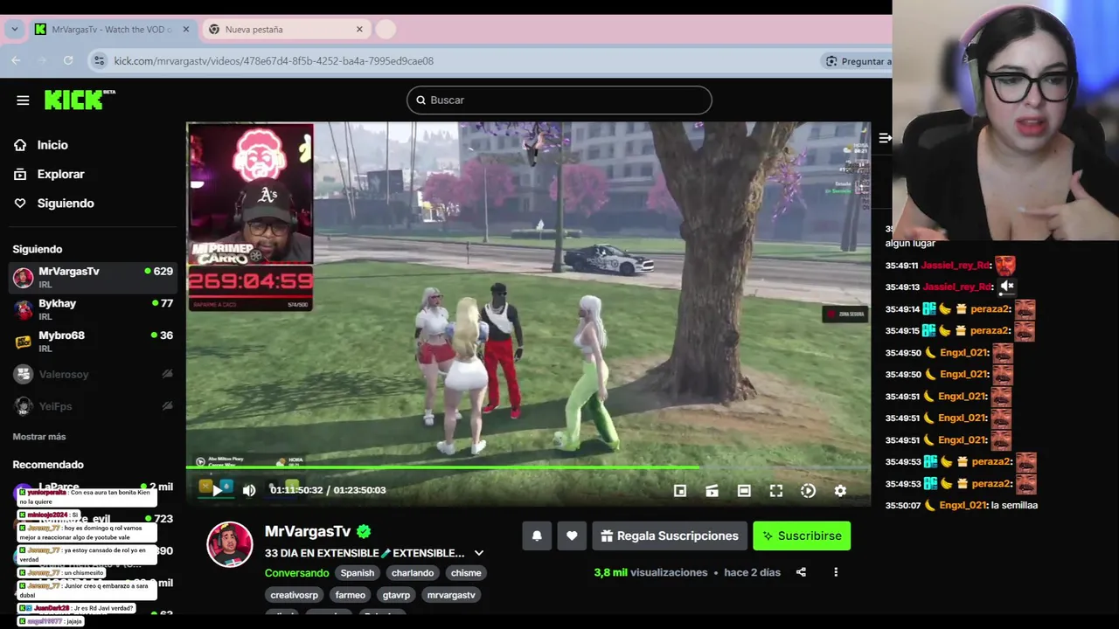Reload the page
This screenshot has width=1119, height=629.
pyautogui.click(x=68, y=60)
